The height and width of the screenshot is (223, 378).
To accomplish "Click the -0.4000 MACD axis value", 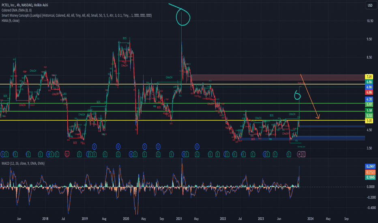I will click(371, 208).
